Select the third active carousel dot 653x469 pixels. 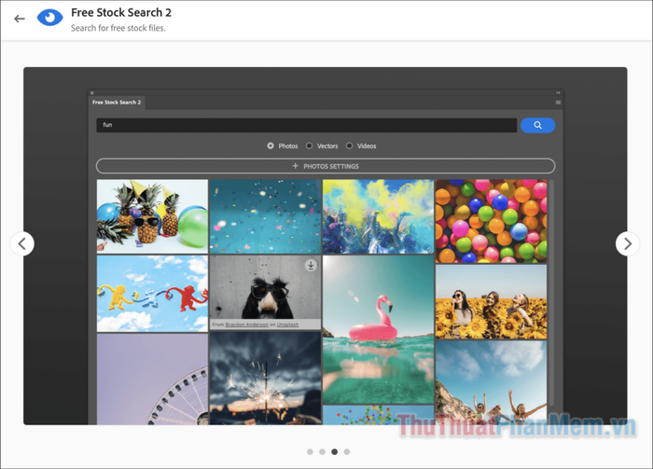click(x=334, y=452)
